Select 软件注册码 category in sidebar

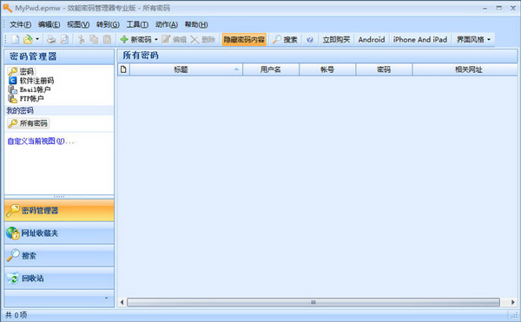[x=31, y=81]
